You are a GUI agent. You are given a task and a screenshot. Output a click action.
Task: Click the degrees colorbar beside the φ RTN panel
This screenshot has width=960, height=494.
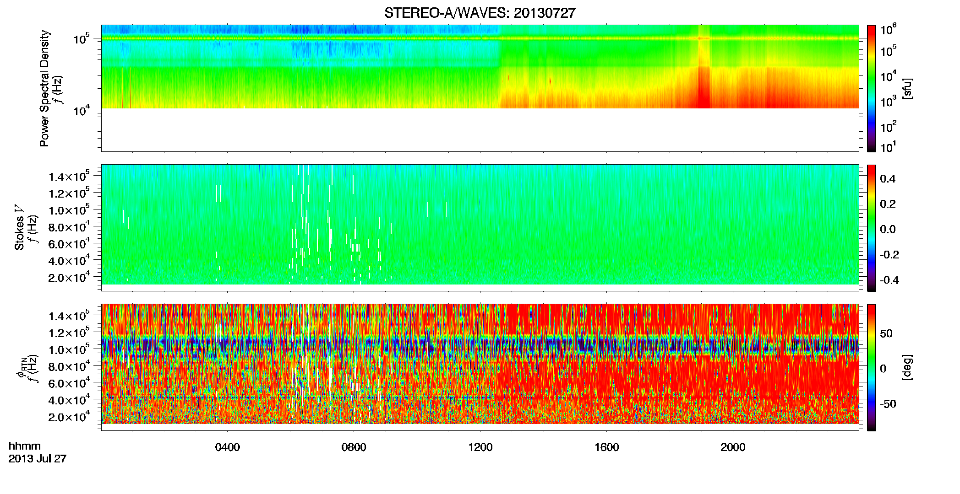[872, 367]
